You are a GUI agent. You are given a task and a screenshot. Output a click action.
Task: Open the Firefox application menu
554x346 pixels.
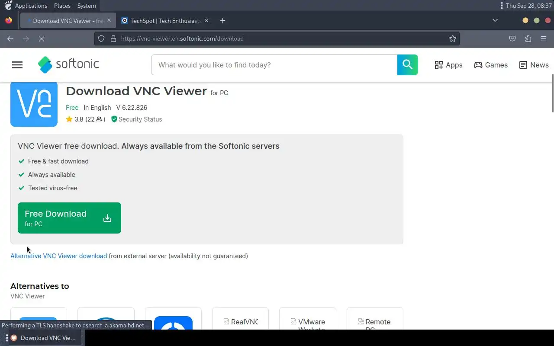[544, 38]
